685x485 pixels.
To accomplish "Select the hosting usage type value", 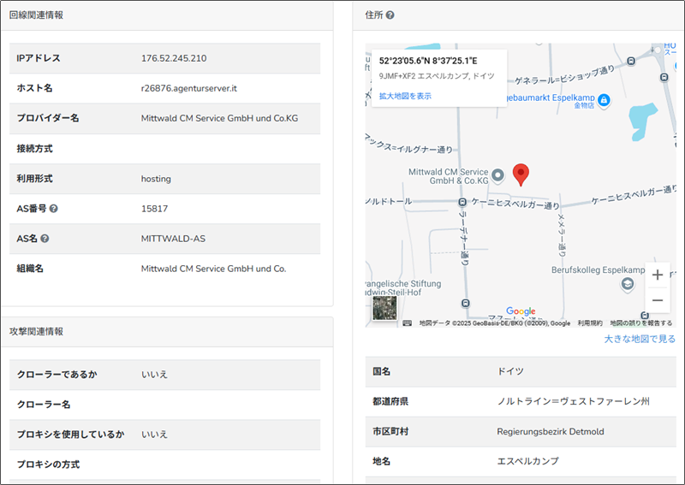I will pos(156,179).
